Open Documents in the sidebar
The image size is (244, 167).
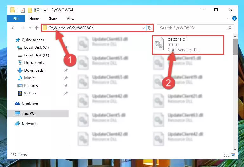click(34, 63)
